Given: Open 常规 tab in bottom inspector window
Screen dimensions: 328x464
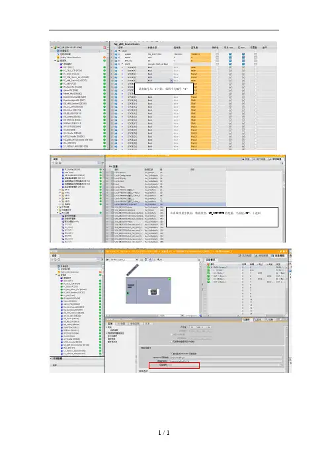Looking at the screenshot, I should pyautogui.click(x=110, y=324).
